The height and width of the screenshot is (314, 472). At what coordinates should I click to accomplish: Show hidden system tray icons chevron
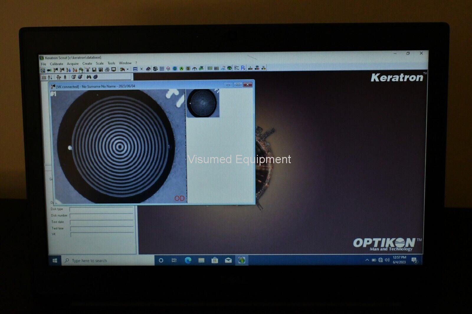point(367,260)
